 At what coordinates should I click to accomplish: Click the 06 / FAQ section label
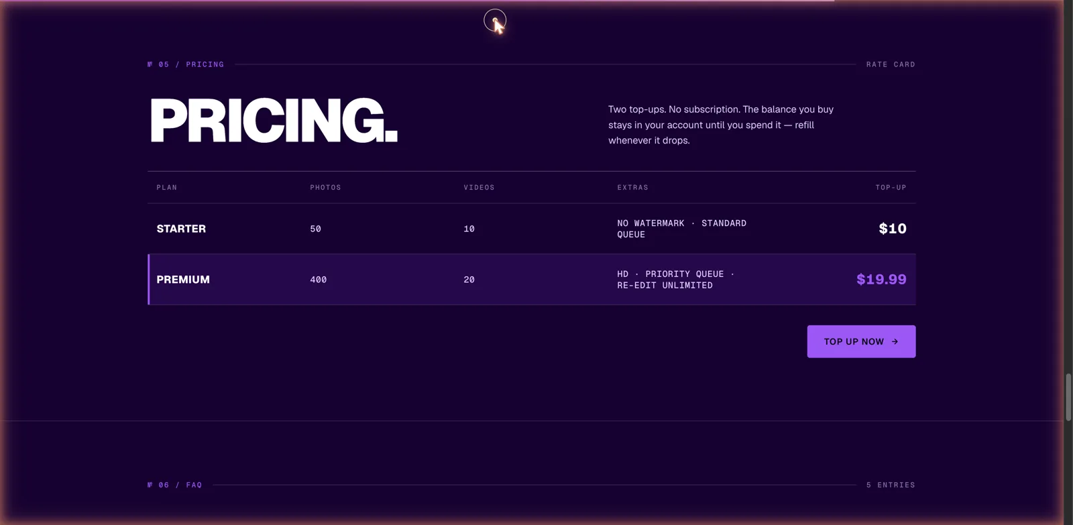174,485
